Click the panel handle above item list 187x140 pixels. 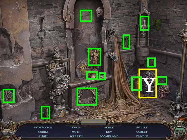coord(90,122)
